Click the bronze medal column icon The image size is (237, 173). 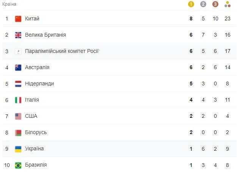pos(215,4)
